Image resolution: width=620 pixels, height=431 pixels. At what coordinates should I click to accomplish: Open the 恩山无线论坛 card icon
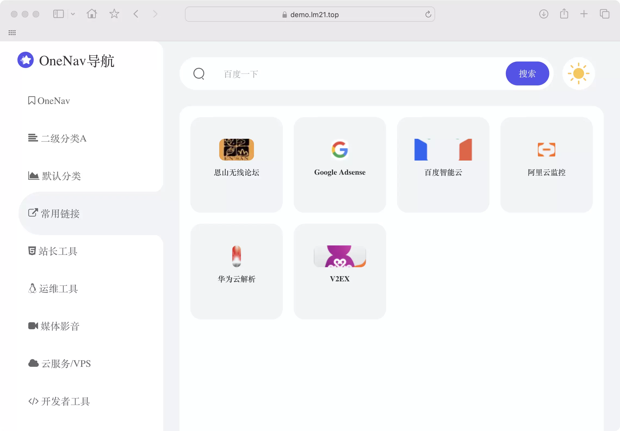coord(237,150)
